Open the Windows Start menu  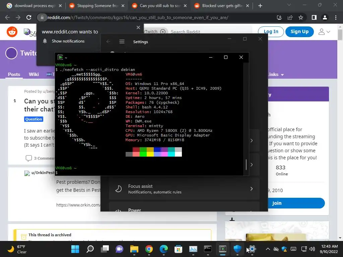75,249
